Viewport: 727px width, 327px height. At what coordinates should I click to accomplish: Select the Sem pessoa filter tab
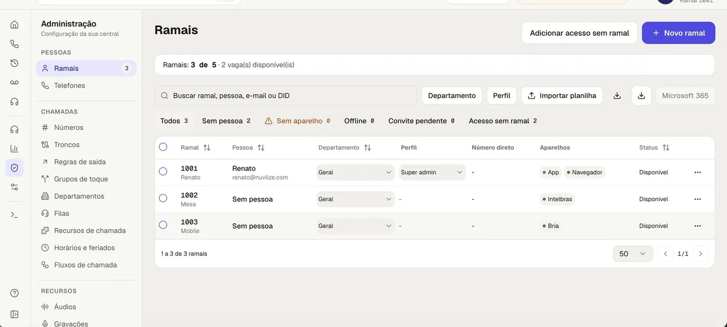click(x=226, y=121)
